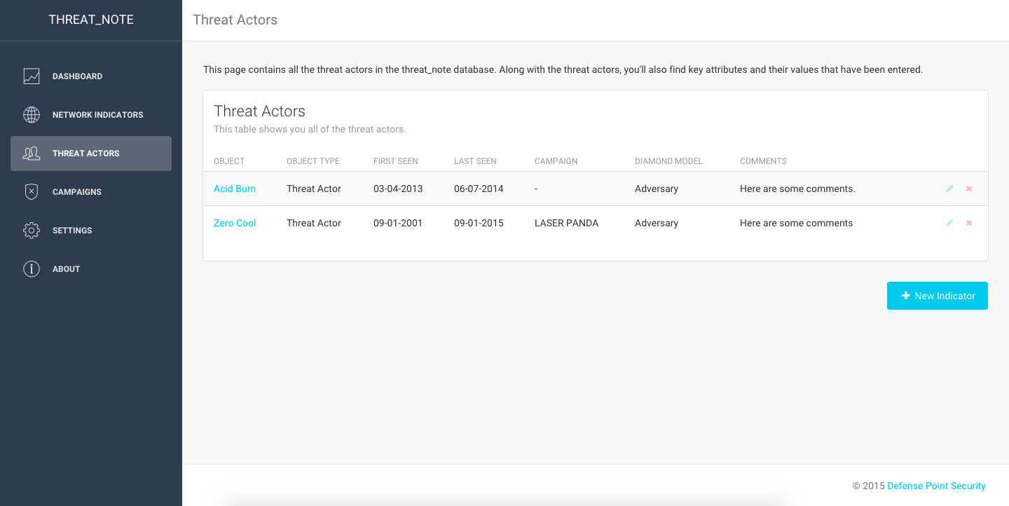1009x506 pixels.
Task: Click the Network Indicators globe icon
Action: click(32, 115)
